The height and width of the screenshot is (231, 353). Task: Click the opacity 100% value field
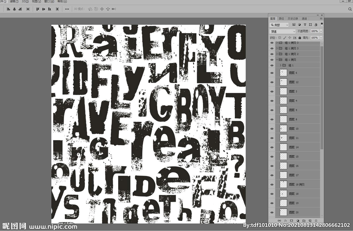314,31
